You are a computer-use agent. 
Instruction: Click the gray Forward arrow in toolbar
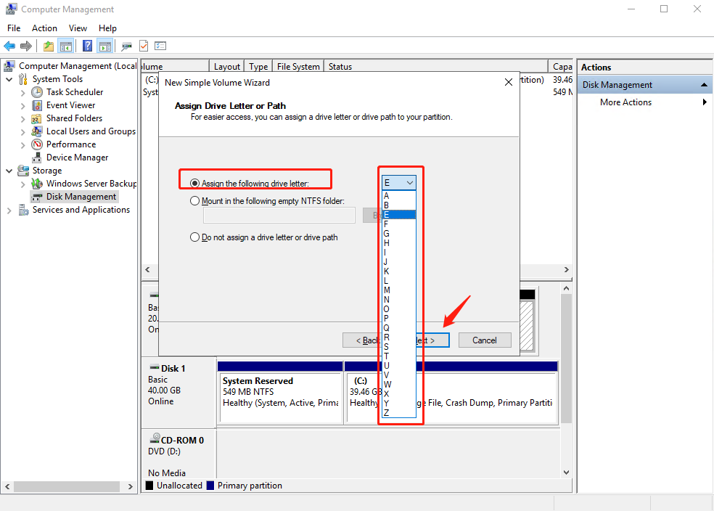(26, 46)
